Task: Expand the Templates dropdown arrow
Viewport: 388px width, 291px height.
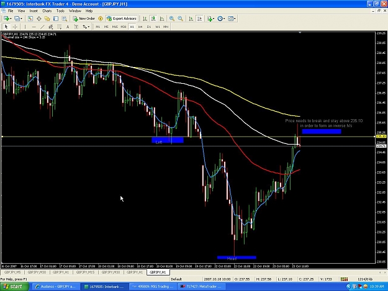Action: (x=235, y=19)
